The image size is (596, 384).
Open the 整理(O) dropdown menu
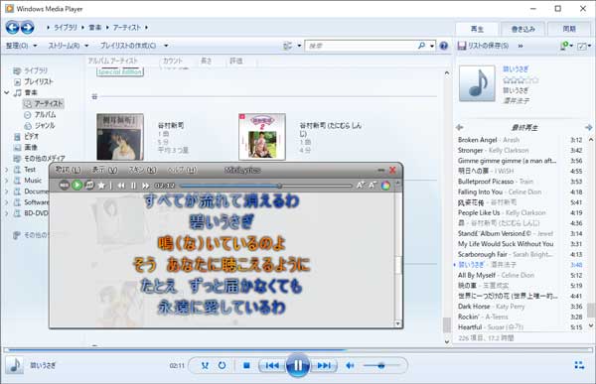coord(21,46)
